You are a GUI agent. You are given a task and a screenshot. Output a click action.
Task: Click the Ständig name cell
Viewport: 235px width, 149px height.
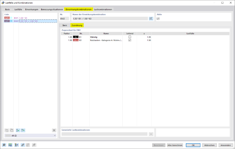106,37
